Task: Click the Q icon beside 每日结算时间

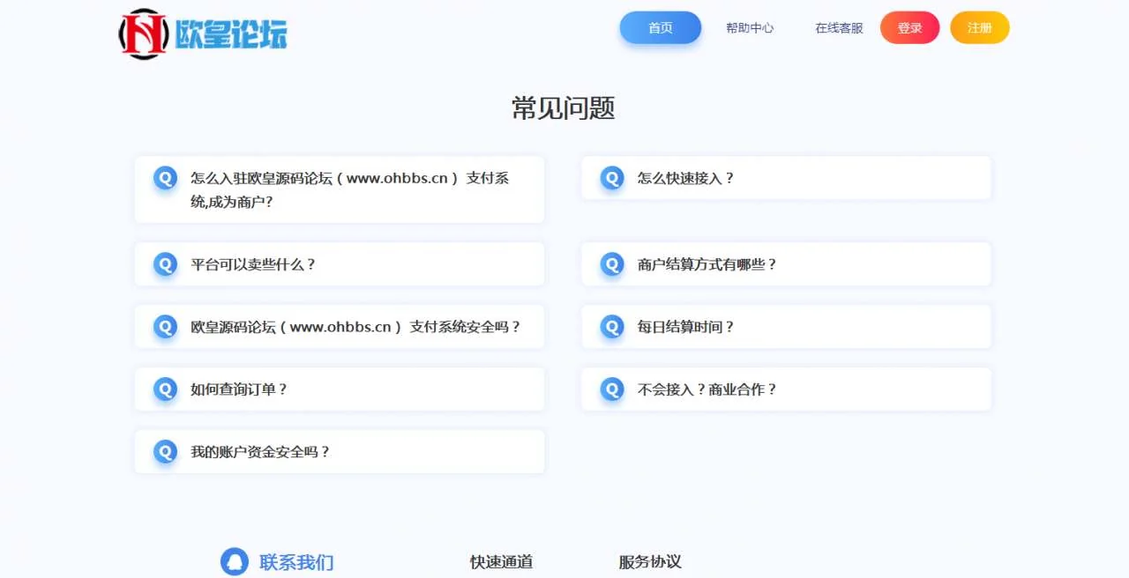Action: [x=612, y=327]
